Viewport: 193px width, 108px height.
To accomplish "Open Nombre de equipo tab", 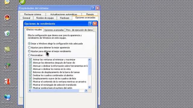I will pyautogui.click(x=45, y=18).
